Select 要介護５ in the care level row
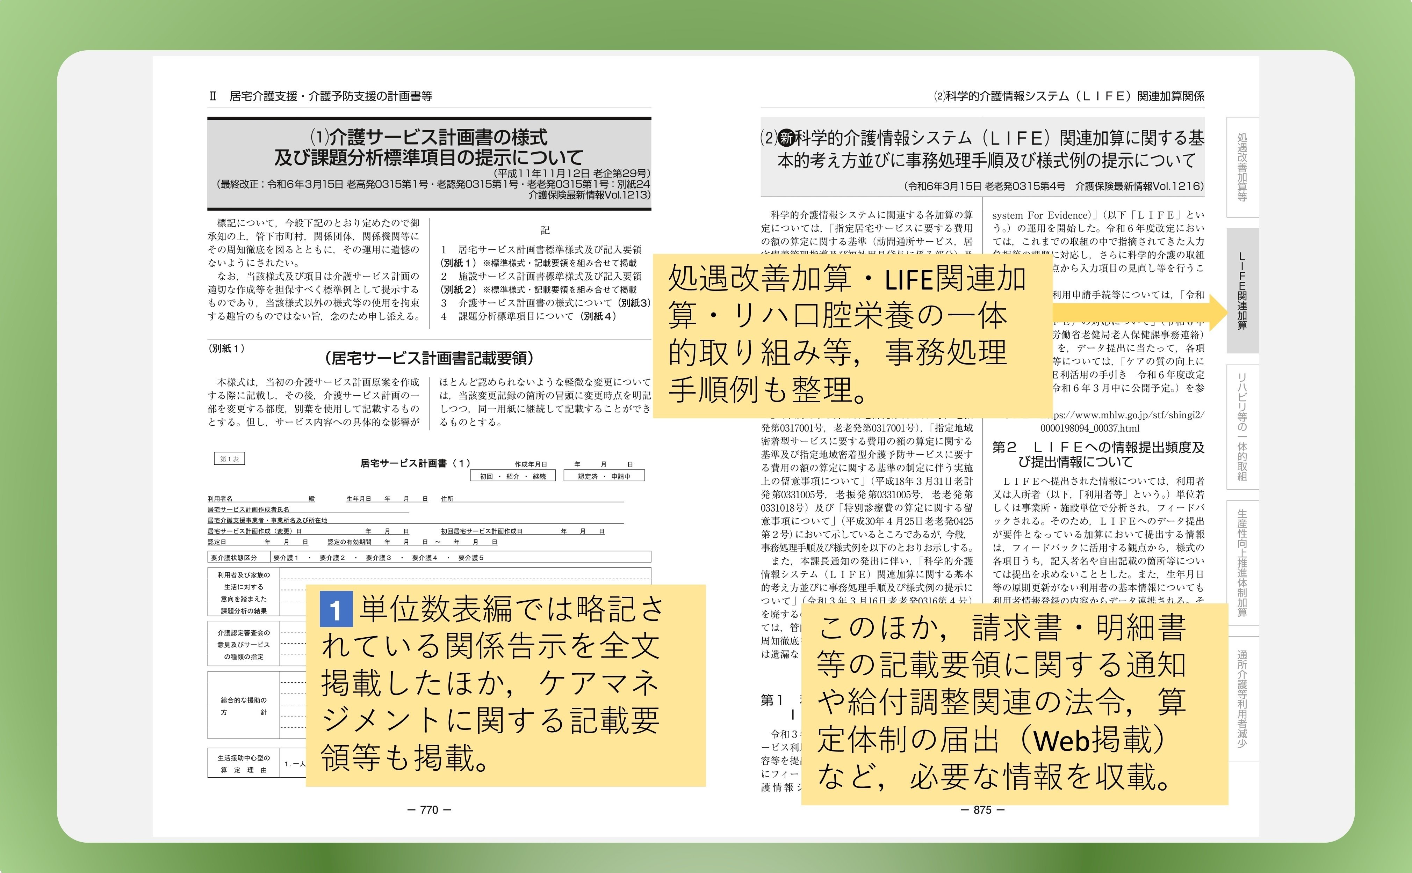The height and width of the screenshot is (873, 1412). pyautogui.click(x=471, y=558)
